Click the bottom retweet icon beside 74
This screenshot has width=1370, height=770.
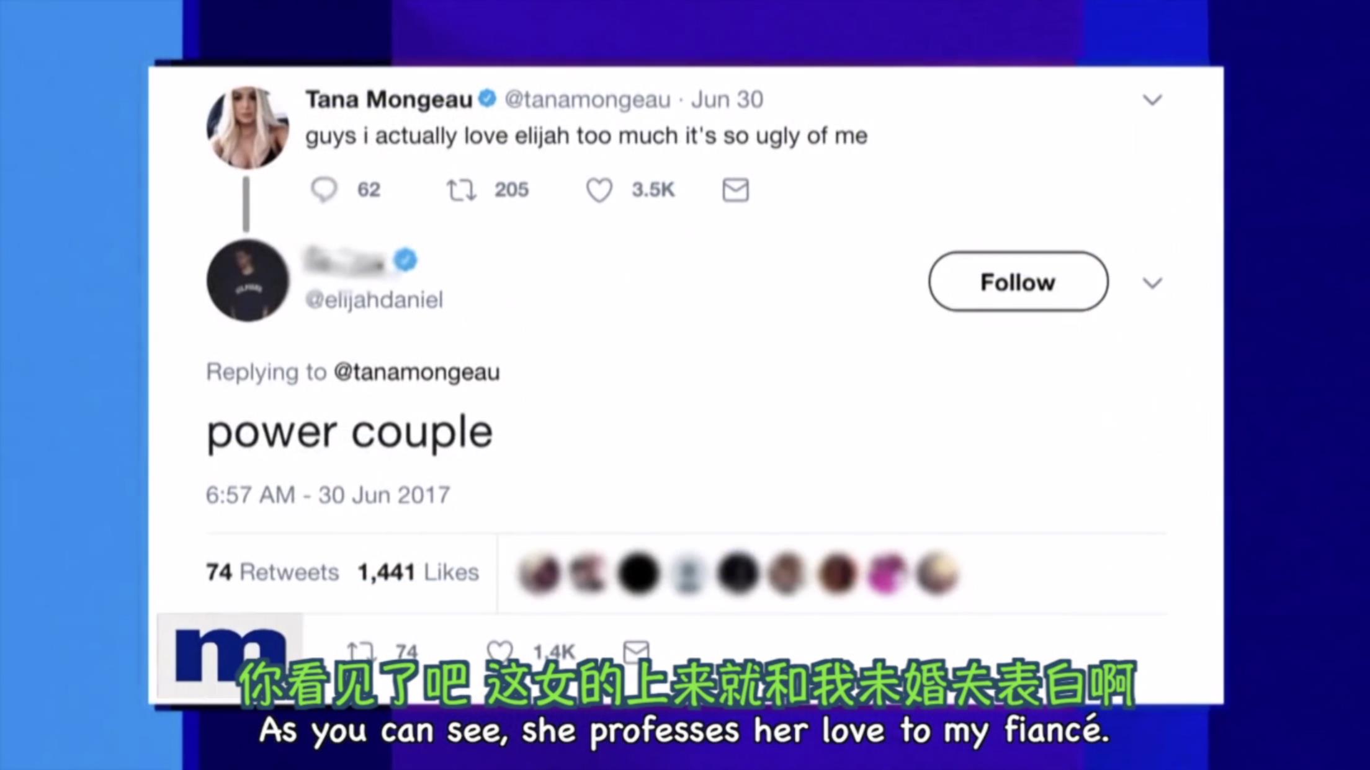pyautogui.click(x=360, y=651)
